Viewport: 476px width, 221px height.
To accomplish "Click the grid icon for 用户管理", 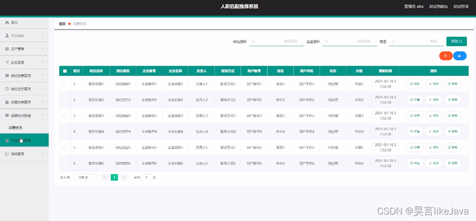I will click(7, 49).
